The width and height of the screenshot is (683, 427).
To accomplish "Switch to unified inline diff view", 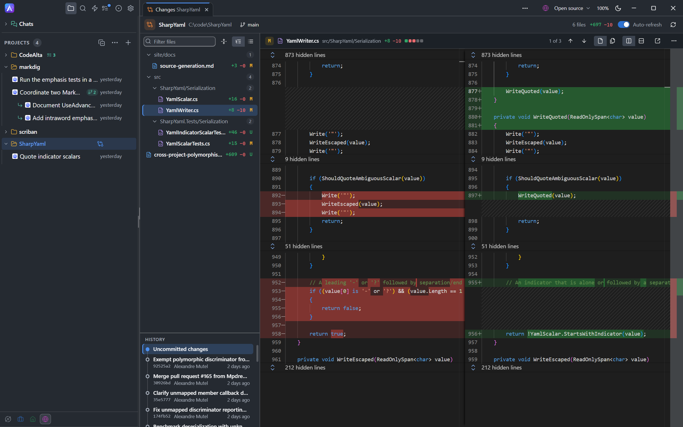I will [x=641, y=41].
